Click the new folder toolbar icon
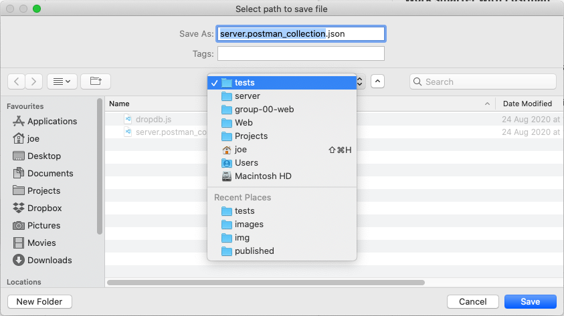This screenshot has height=316, width=564. click(96, 82)
